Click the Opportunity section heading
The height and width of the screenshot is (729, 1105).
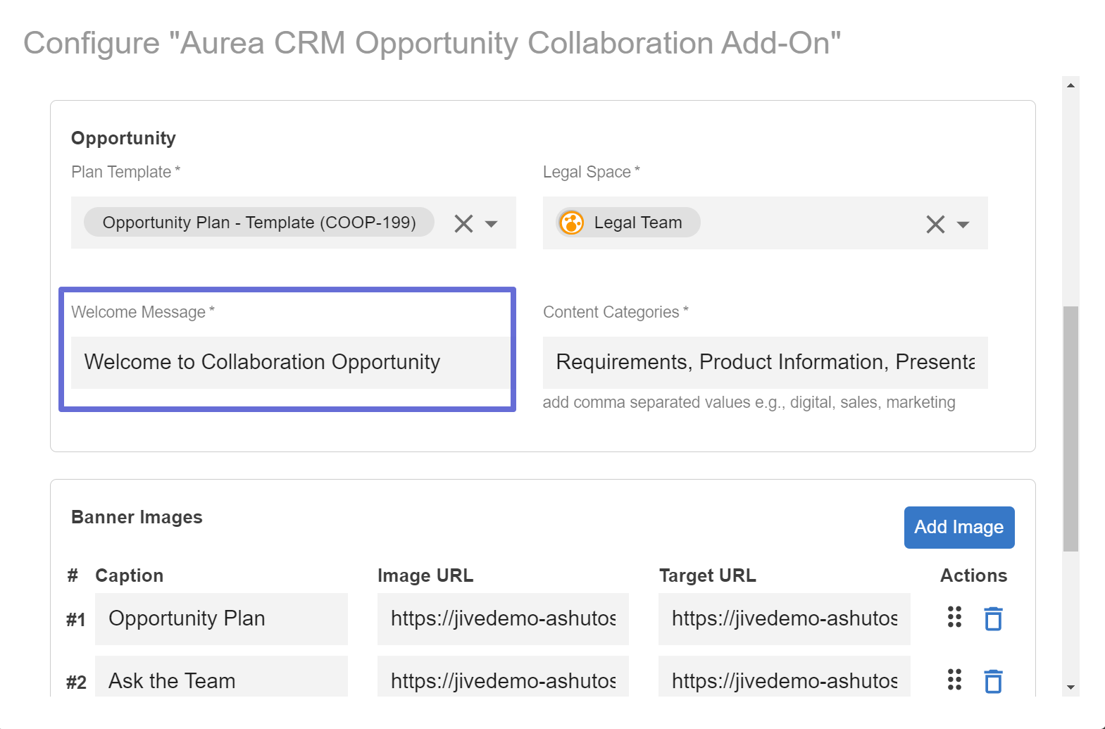(x=123, y=138)
